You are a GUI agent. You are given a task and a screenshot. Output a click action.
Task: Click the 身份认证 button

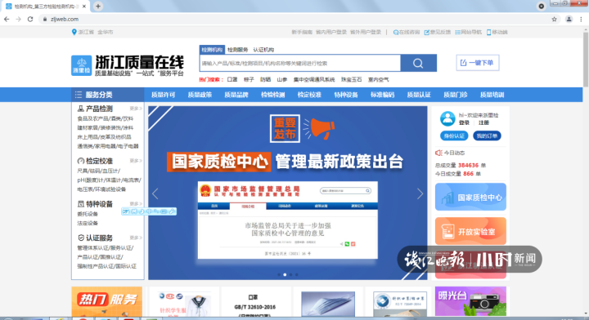[454, 136]
